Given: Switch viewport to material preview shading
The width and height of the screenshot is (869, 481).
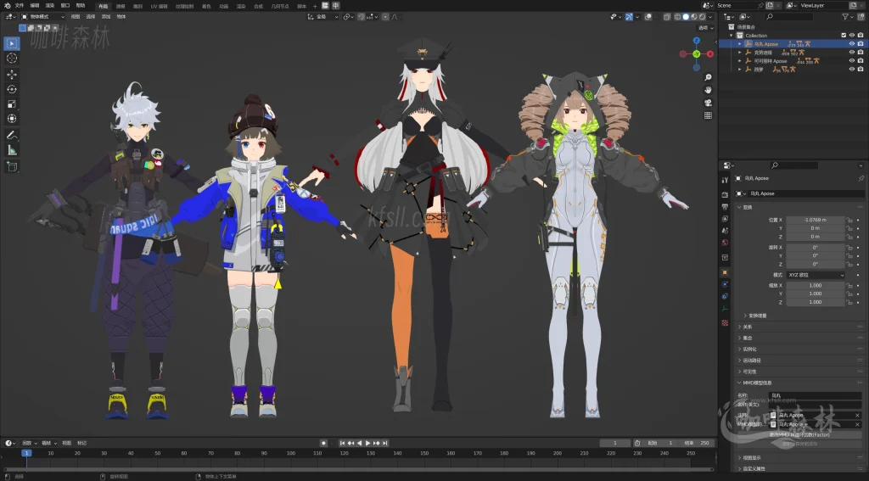Looking at the screenshot, I should pos(694,17).
